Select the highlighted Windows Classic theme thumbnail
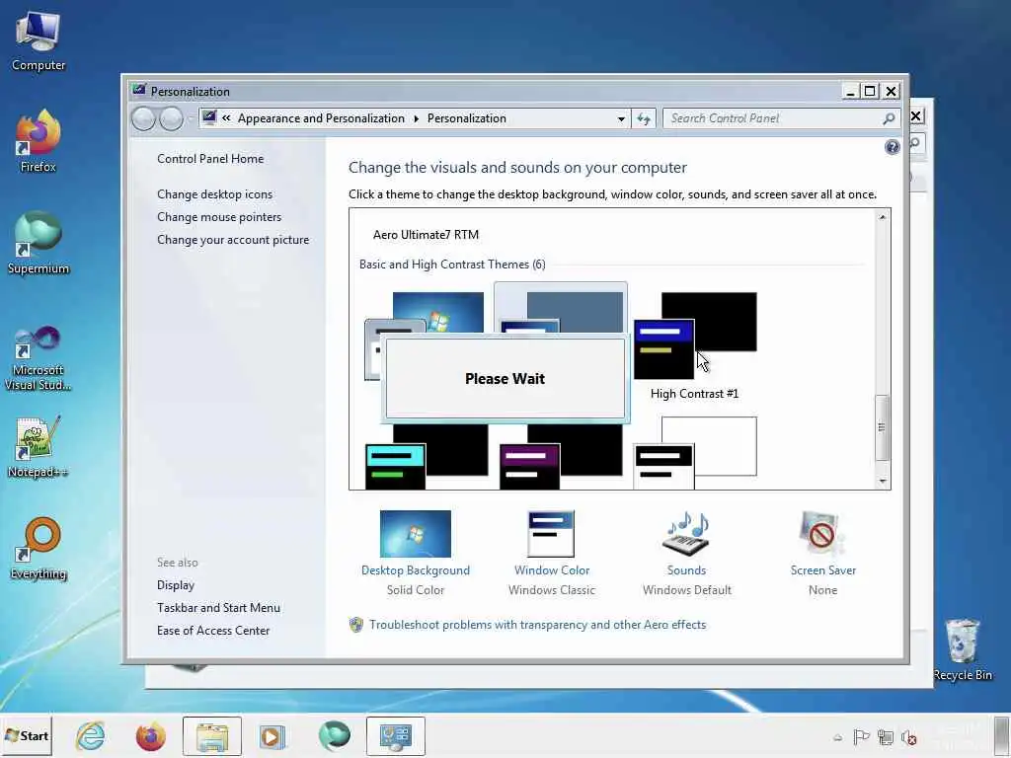Screen dimensions: 1011x758 (x=561, y=311)
